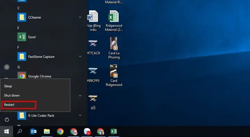Expand the CCleaner folder chevron
The height and width of the screenshot is (137, 250).
80,17
